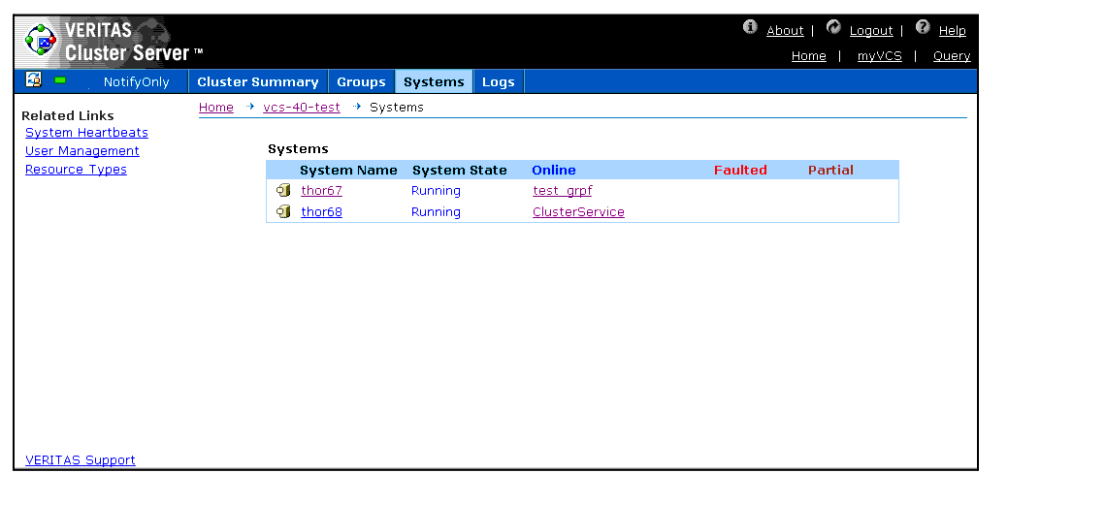Click the green status indicator icon
The image size is (1105, 505).
tap(60, 80)
